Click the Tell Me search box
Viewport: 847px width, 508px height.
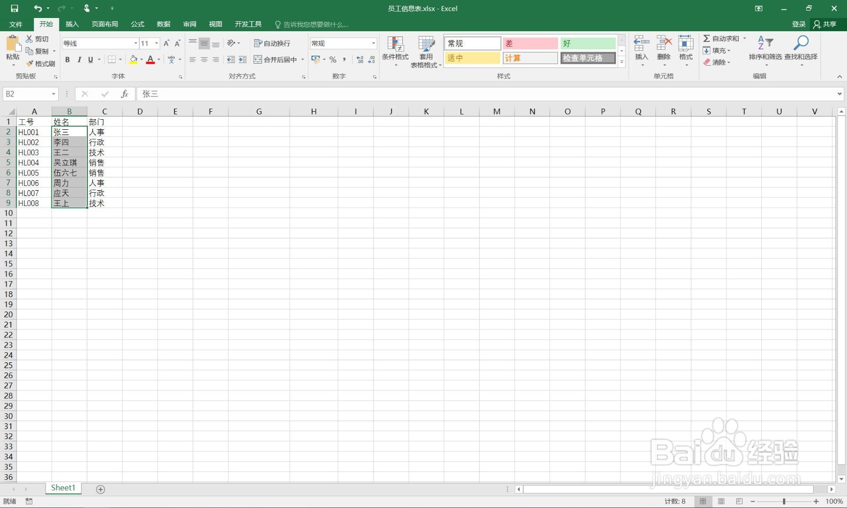pyautogui.click(x=312, y=24)
